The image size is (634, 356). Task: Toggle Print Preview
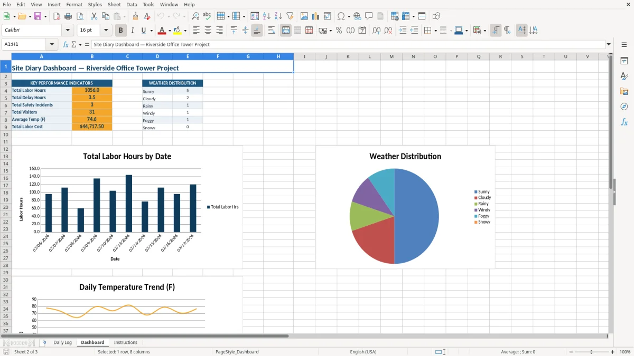click(x=79, y=16)
